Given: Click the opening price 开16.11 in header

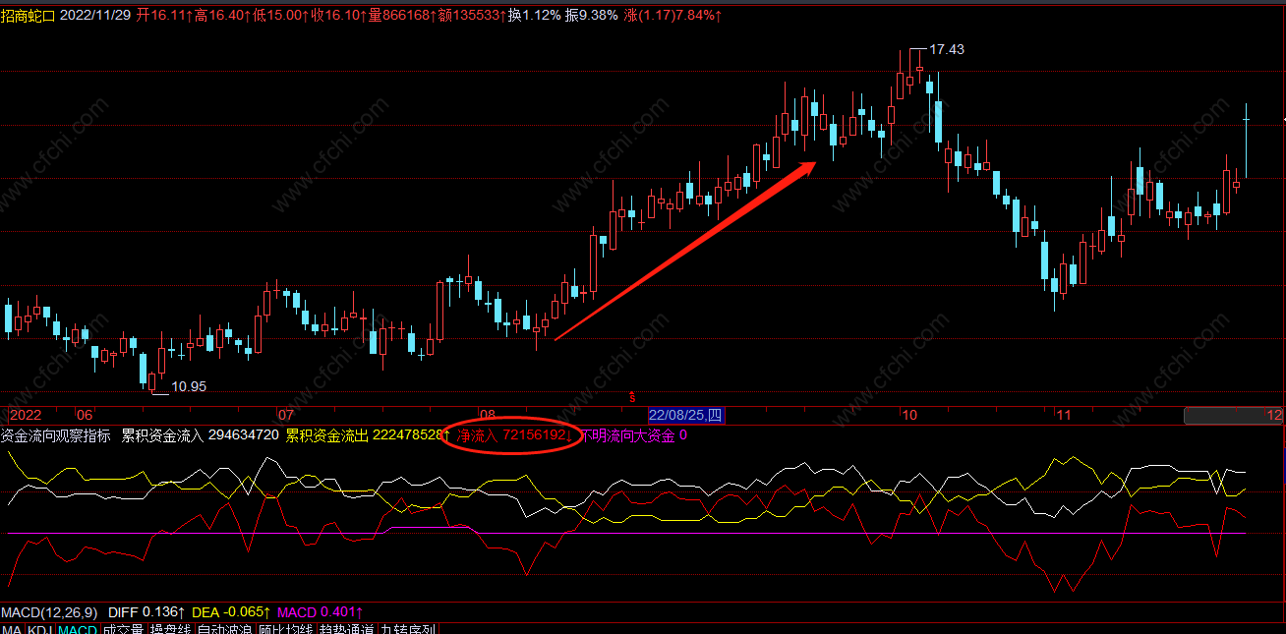Looking at the screenshot, I should [164, 16].
